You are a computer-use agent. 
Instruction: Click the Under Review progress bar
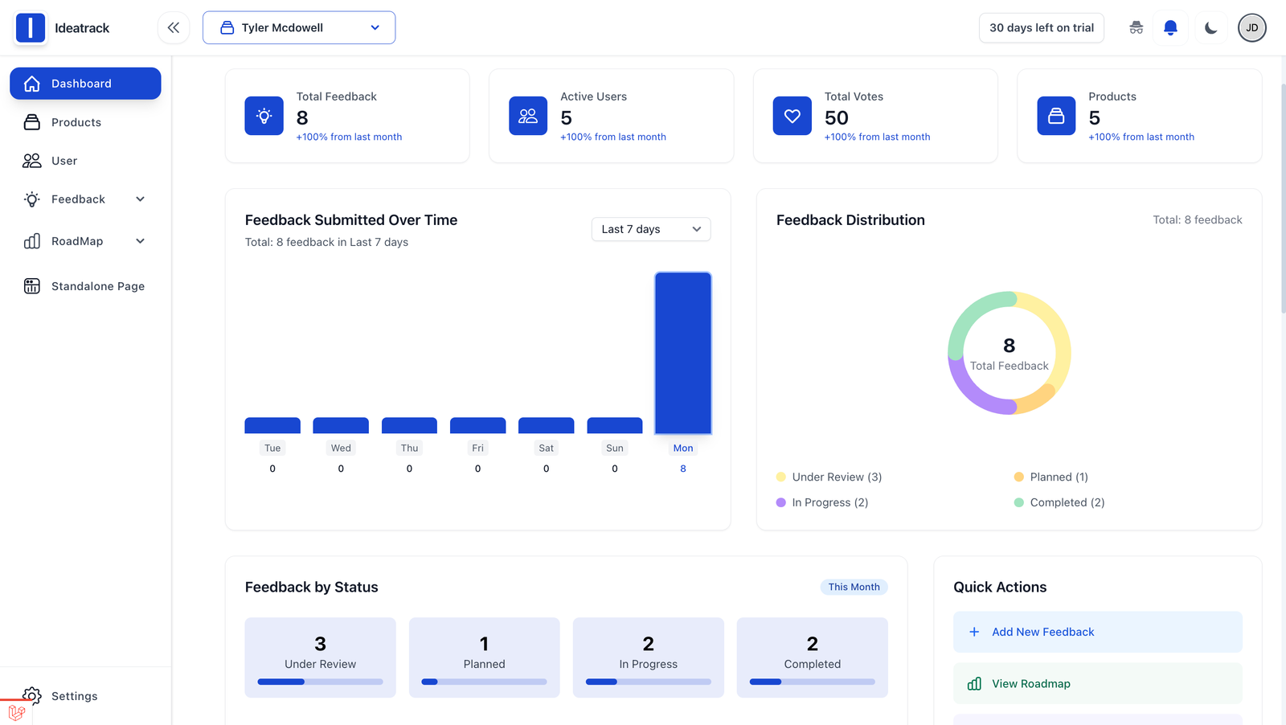(x=320, y=682)
